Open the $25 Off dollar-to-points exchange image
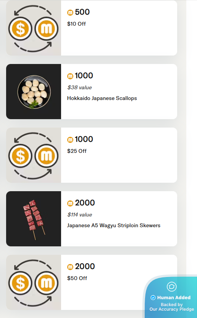The height and width of the screenshot is (318, 197). 34,155
